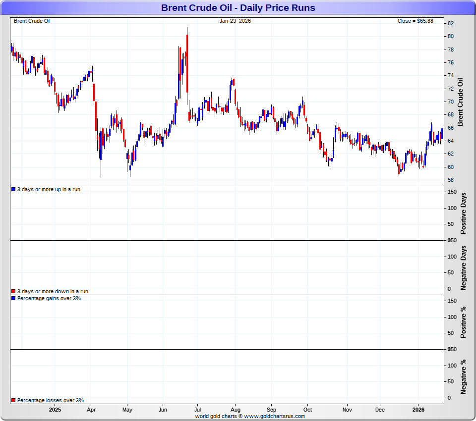Click the 100 tick on Negative % axis

(x=452, y=366)
